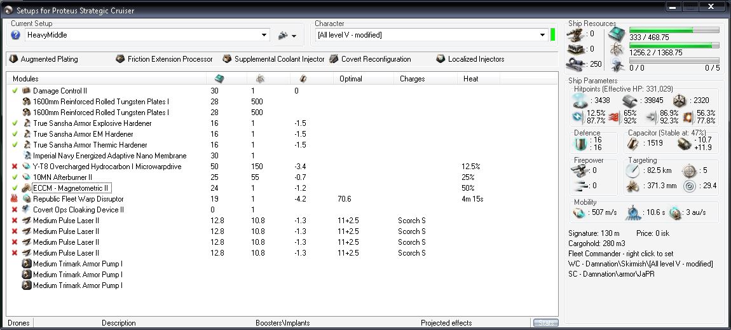Screen dimensions: 731x330
Task: Click the blue help icon beside Current Setup
Action: 15,35
